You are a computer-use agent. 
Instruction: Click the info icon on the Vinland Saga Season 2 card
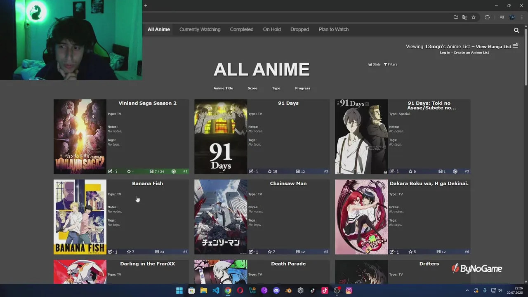pyautogui.click(x=116, y=171)
